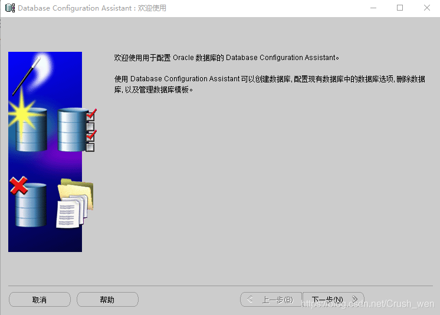Minimize the Database Configuration Assistant window
The height and width of the screenshot is (315, 440).
coord(373,8)
